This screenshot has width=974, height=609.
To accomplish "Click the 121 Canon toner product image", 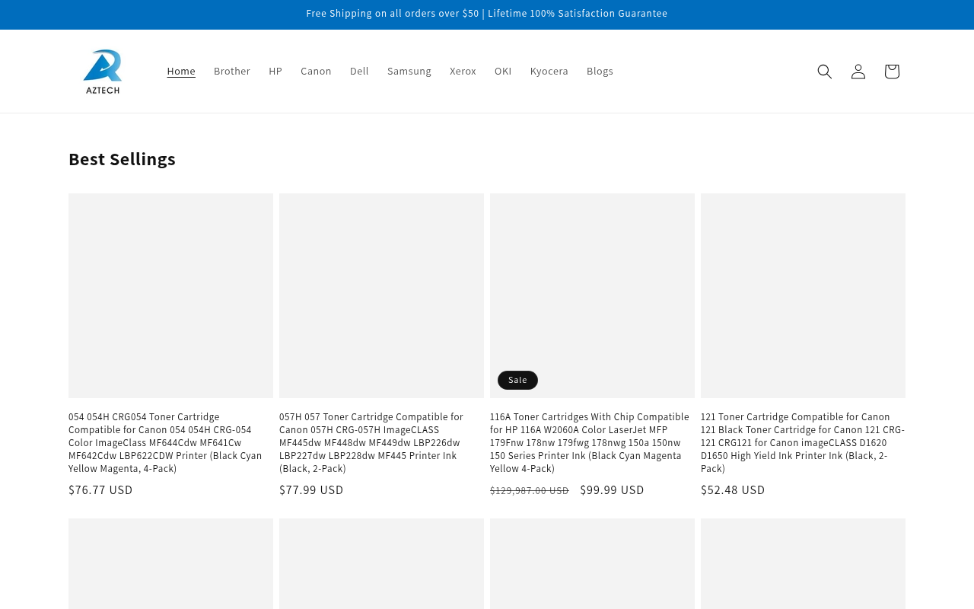I will (x=803, y=295).
